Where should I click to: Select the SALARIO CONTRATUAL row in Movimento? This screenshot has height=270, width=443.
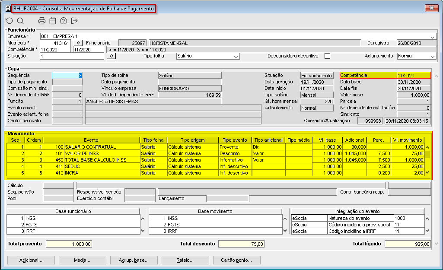tap(90, 147)
